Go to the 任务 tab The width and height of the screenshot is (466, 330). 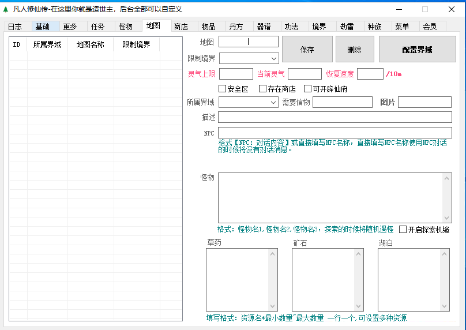pos(101,27)
